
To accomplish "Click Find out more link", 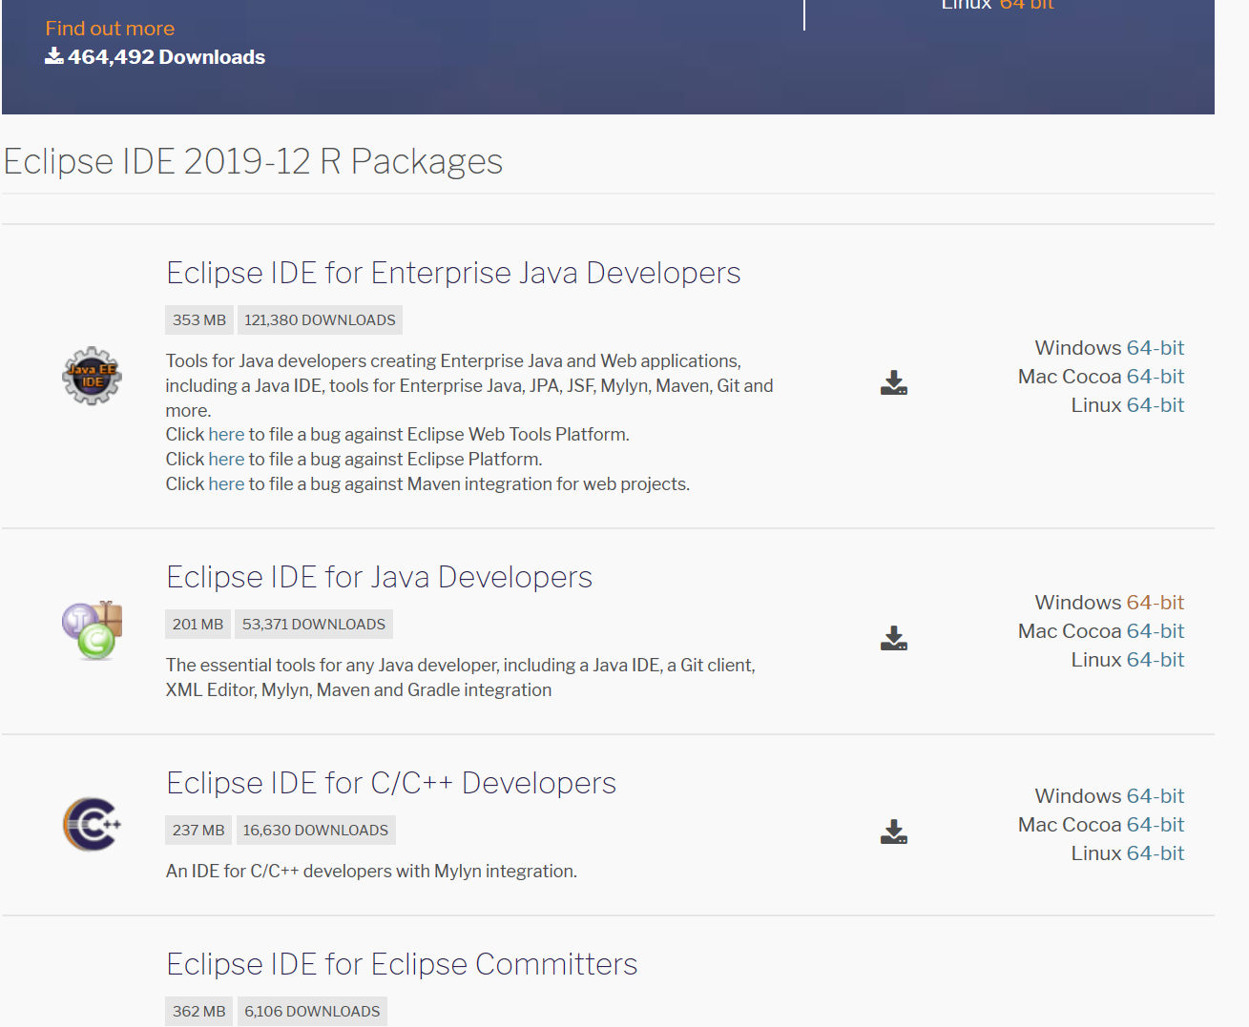I will 109,28.
